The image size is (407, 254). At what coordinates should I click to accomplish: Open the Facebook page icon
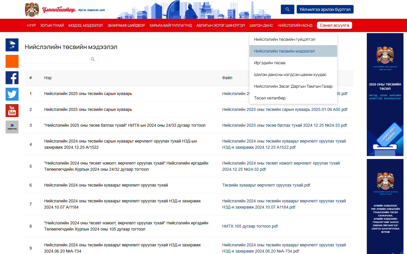(x=12, y=78)
